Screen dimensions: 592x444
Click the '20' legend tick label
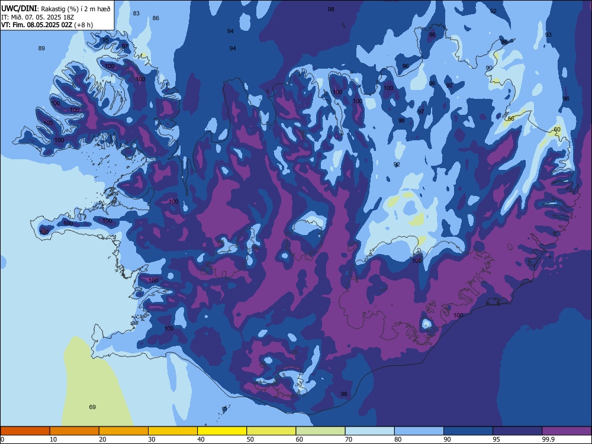[102, 439]
